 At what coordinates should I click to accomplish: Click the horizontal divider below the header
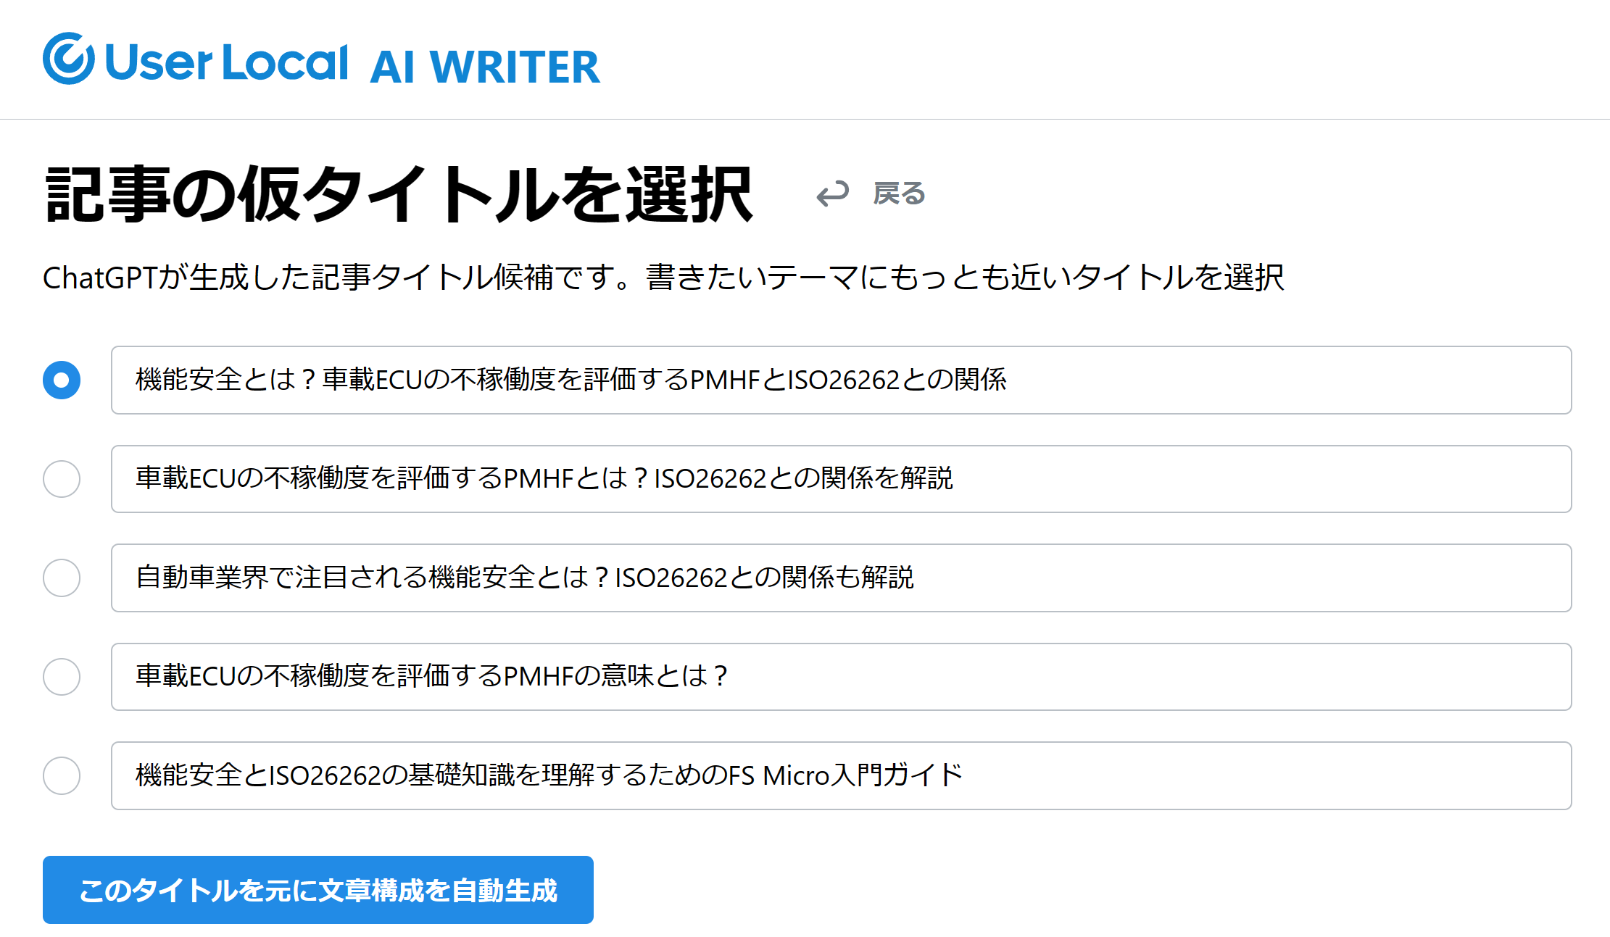[805, 119]
